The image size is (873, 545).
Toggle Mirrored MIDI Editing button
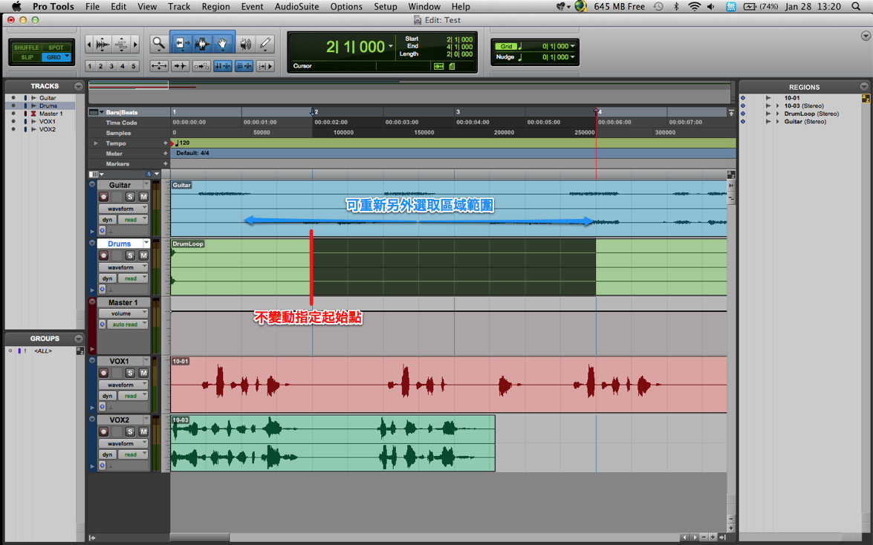tap(201, 65)
